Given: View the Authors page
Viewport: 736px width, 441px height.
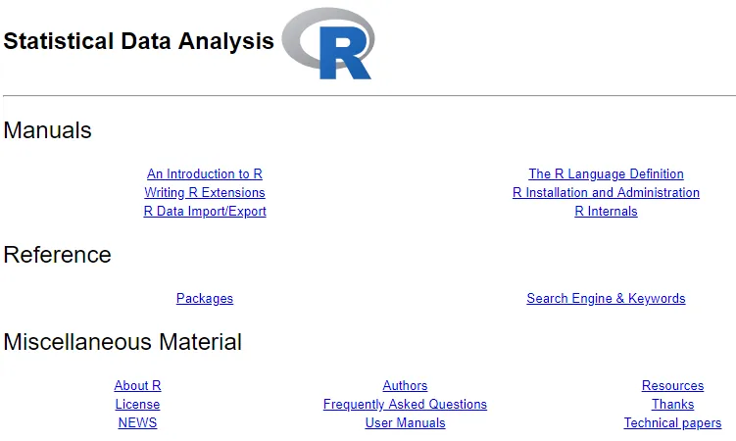Looking at the screenshot, I should point(405,386).
